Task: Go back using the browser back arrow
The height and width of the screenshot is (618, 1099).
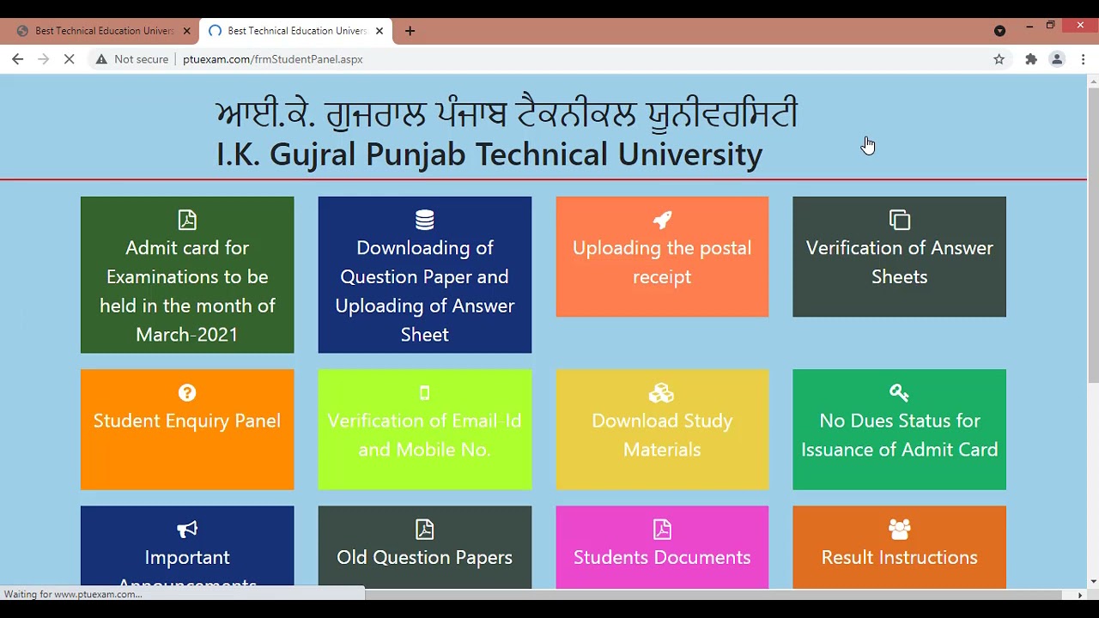Action: point(18,59)
